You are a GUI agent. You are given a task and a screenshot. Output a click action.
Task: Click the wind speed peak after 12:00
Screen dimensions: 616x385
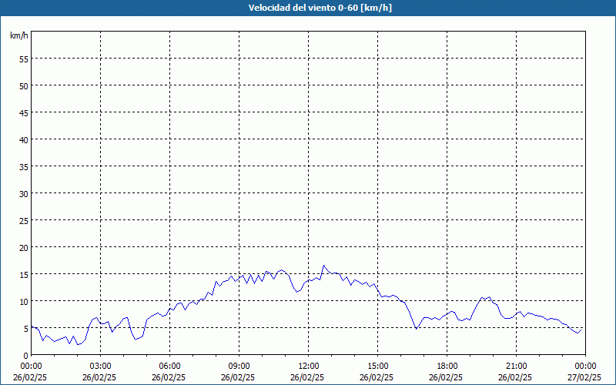(323, 266)
